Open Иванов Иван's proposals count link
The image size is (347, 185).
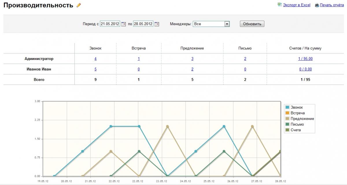coord(192,69)
